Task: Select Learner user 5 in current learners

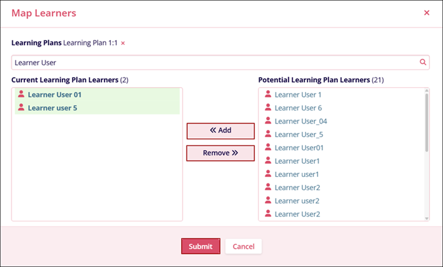Action: (52, 108)
